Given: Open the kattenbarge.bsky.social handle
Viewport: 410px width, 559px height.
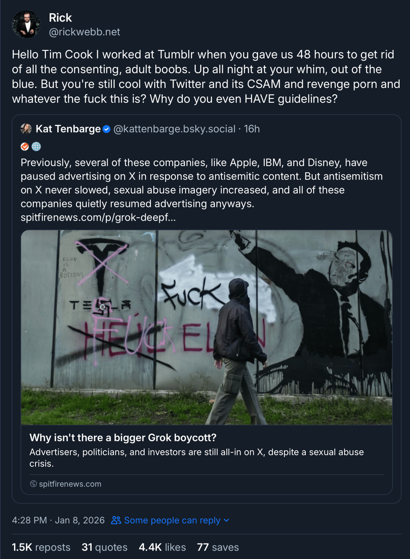Looking at the screenshot, I should point(174,129).
